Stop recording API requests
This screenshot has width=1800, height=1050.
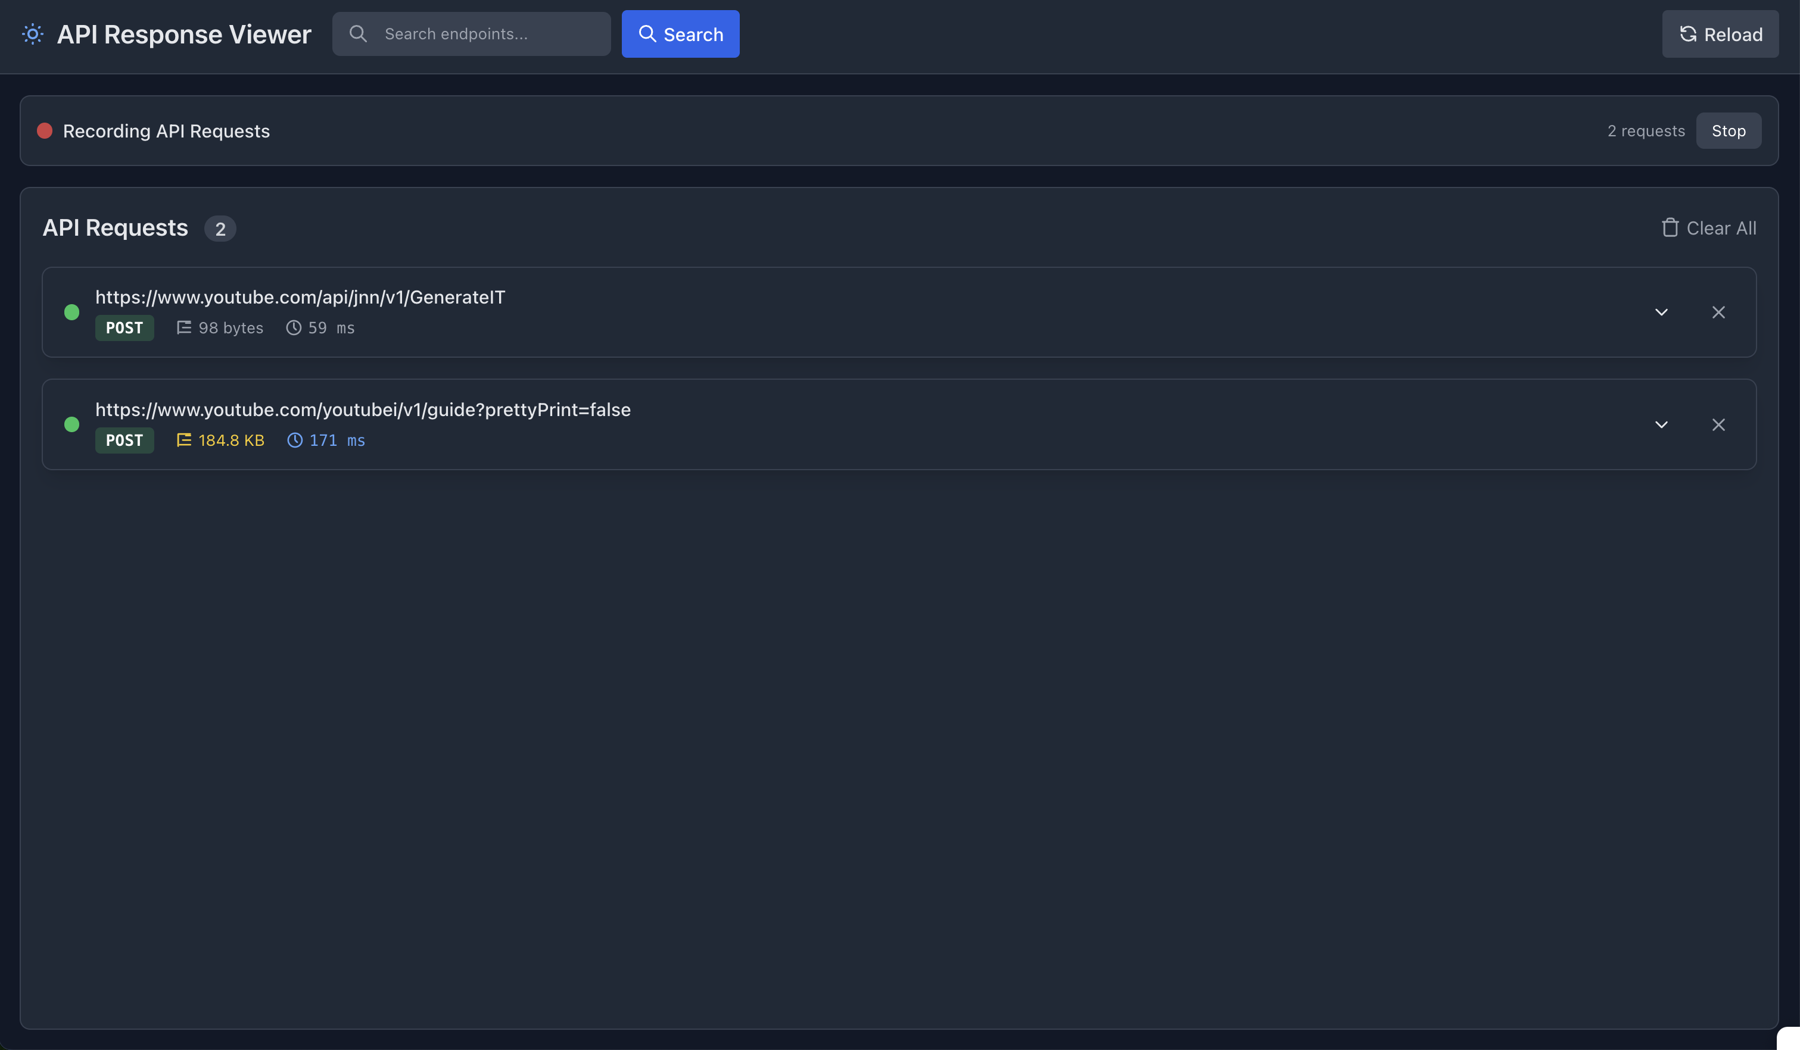click(x=1728, y=130)
